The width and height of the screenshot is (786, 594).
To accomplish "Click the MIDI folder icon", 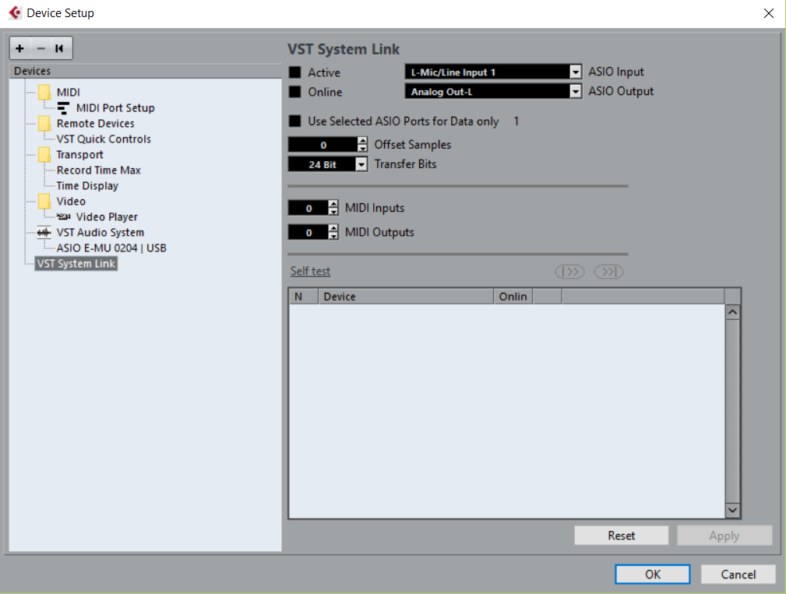I will [x=44, y=92].
